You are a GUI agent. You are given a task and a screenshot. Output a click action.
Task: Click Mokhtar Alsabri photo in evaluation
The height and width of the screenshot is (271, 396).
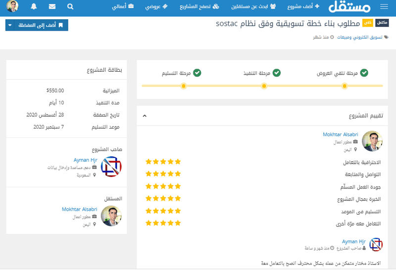click(x=372, y=141)
